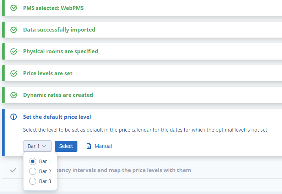The width and height of the screenshot is (282, 194).
Task: Click the document icon beside Manual
Action: click(89, 146)
